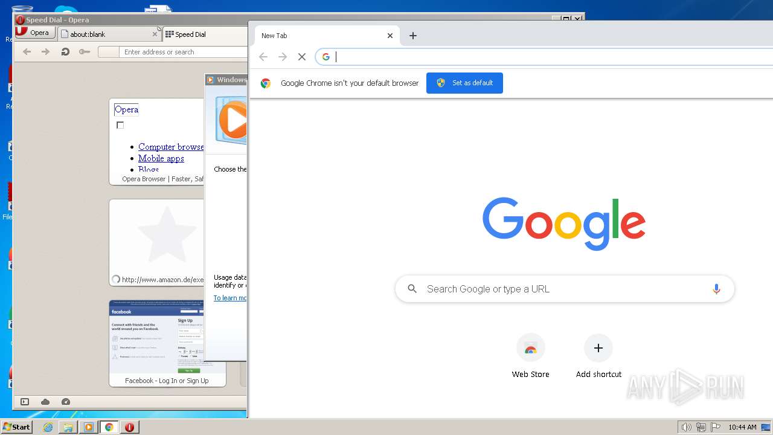Switch to Opera on taskbar
Viewport: 773px width, 435px height.
(x=129, y=427)
